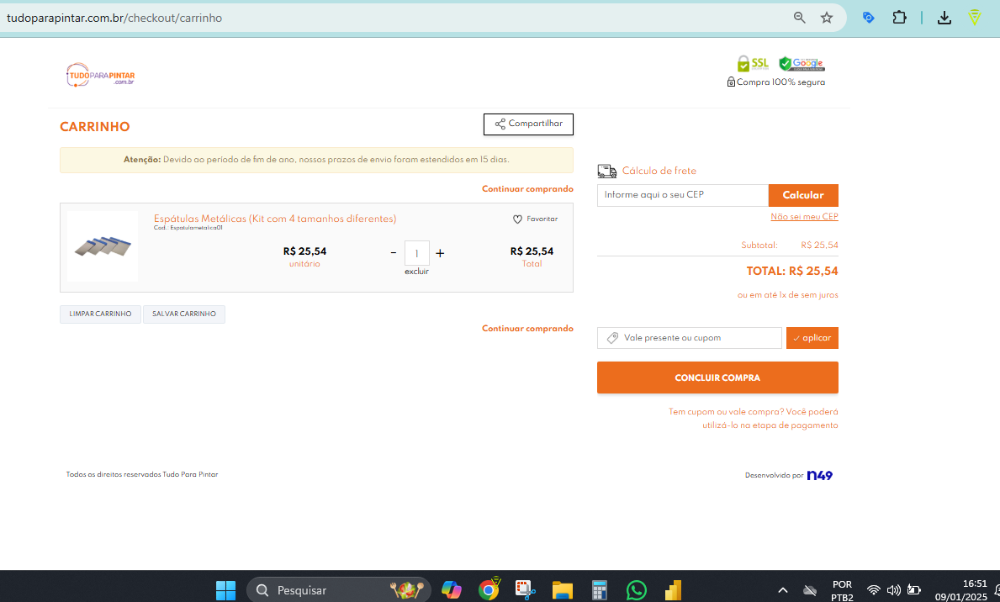Bookmark this page with the star icon

coord(827,18)
